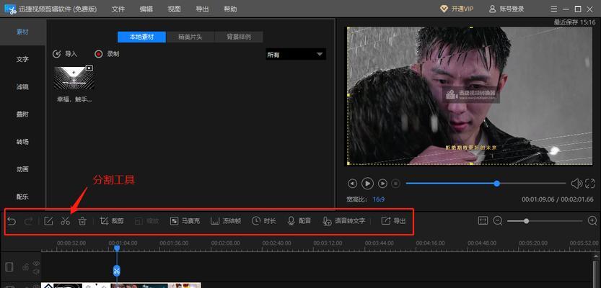The height and width of the screenshot is (288, 601).
Task: Select the scissors split tool
Action: pyautogui.click(x=65, y=221)
